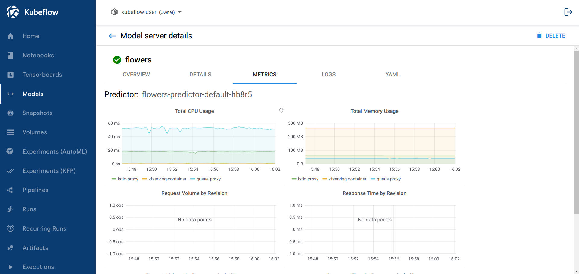This screenshot has width=579, height=274.
Task: Switch to the LOGS tab
Action: [329, 75]
